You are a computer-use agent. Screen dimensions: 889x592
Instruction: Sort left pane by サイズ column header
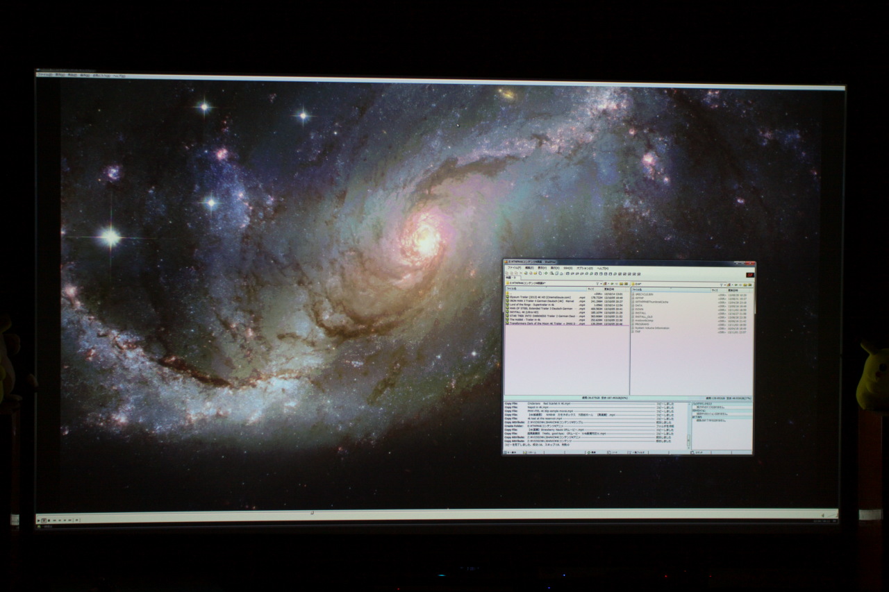click(x=591, y=289)
